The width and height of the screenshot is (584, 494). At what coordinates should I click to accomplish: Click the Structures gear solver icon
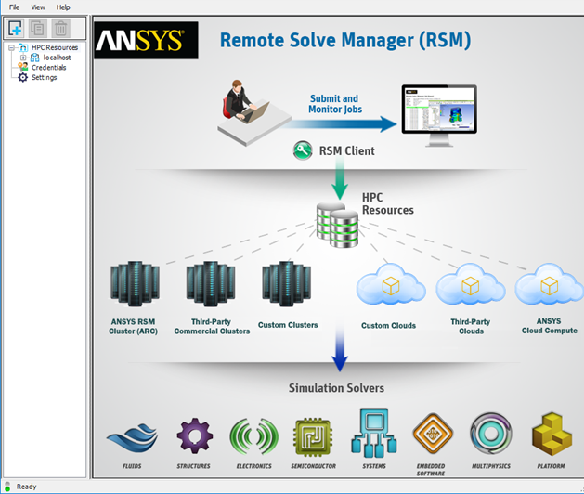pos(194,435)
